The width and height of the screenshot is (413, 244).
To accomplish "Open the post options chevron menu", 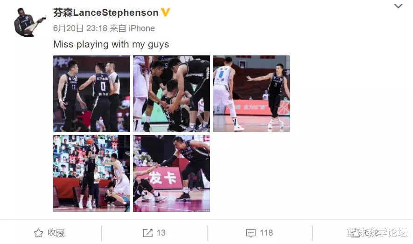I will pos(398,6).
